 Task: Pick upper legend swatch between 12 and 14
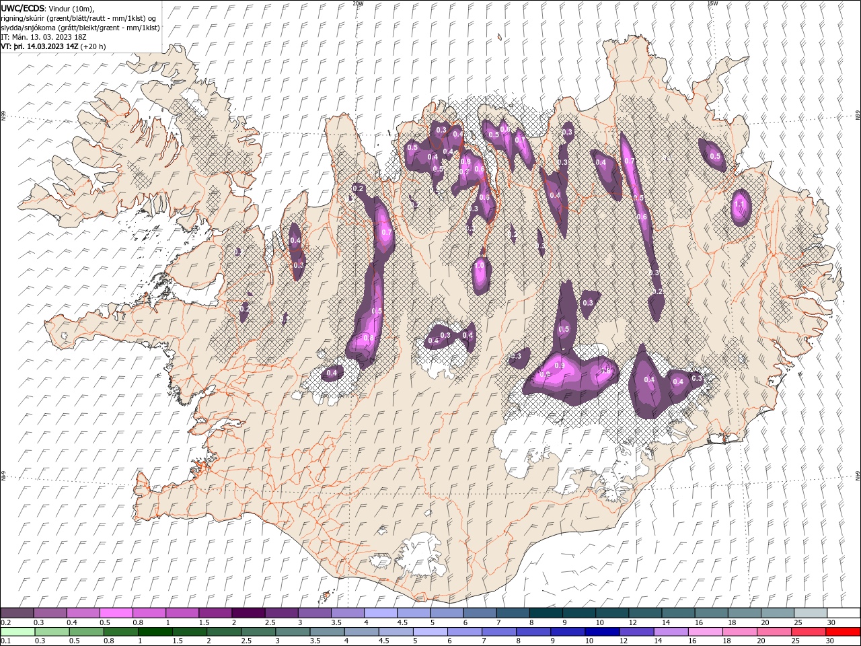coord(645,613)
